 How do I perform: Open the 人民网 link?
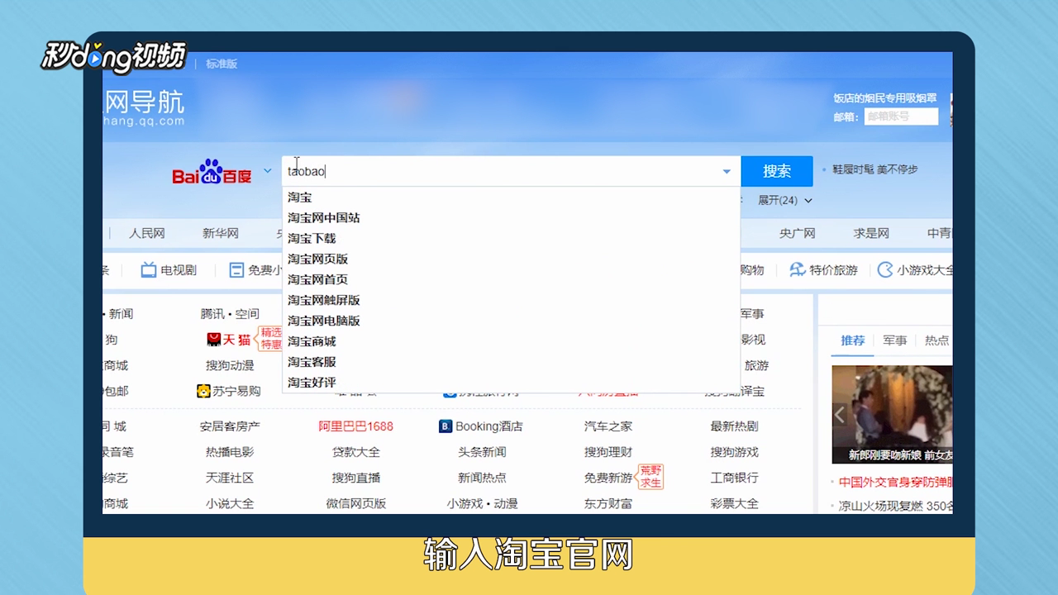tap(147, 233)
